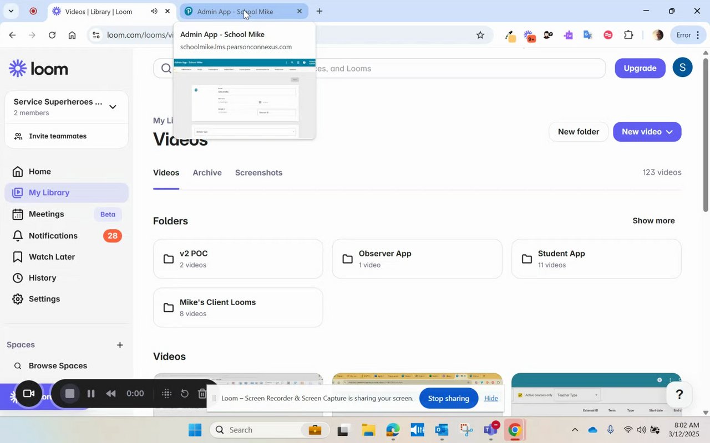This screenshot has width=710, height=443.
Task: Open a new browser tab
Action: (319, 11)
